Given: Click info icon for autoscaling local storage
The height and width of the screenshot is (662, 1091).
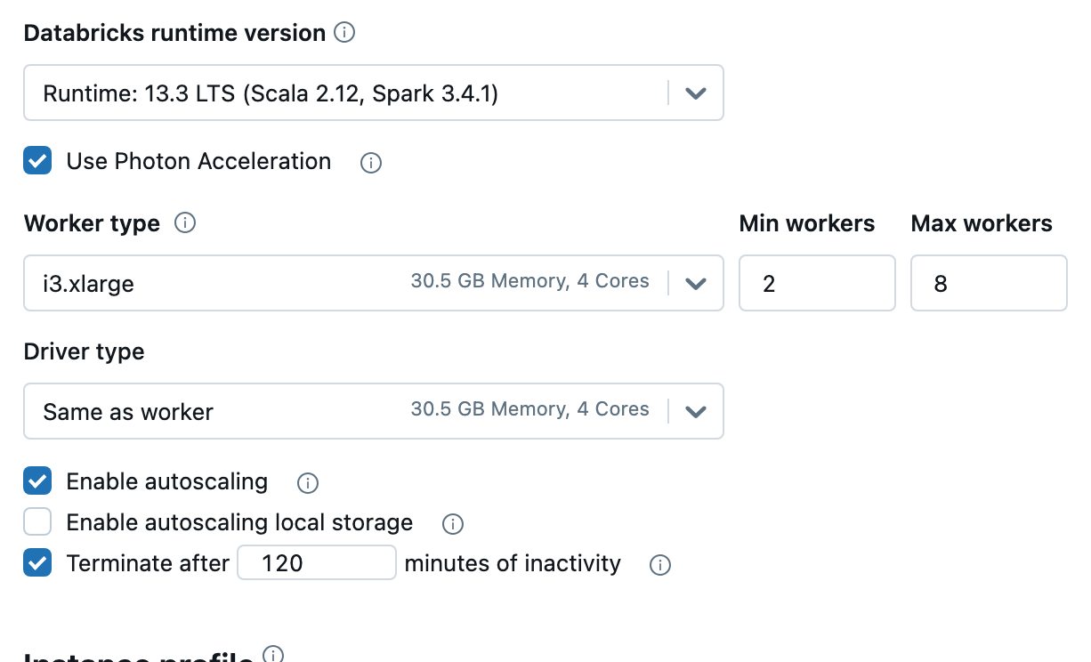Looking at the screenshot, I should [453, 524].
